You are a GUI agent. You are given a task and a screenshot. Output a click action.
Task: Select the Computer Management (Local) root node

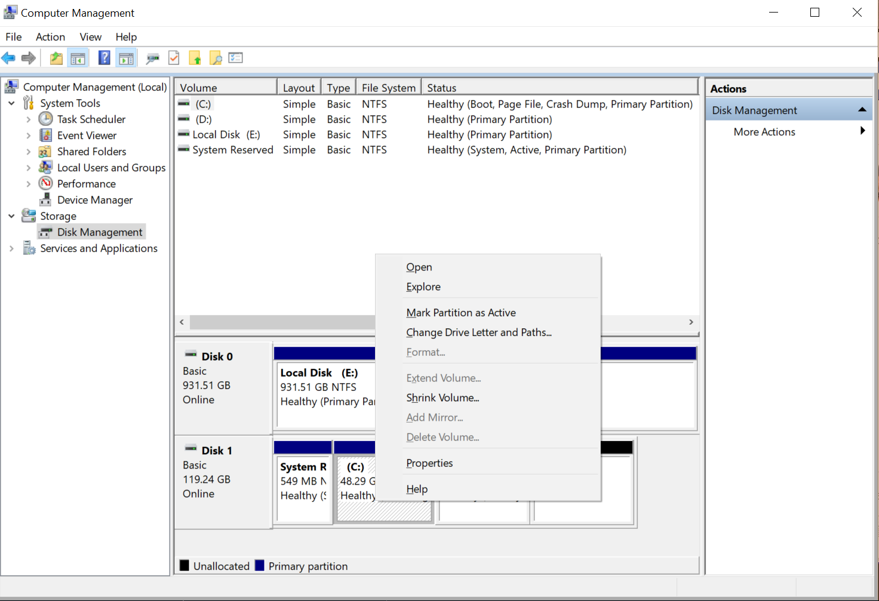pos(95,87)
